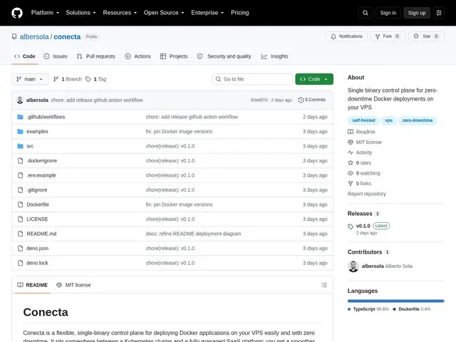Image resolution: width=456 pixels, height=342 pixels.
Task: Star the conecta repository
Action: 426,36
